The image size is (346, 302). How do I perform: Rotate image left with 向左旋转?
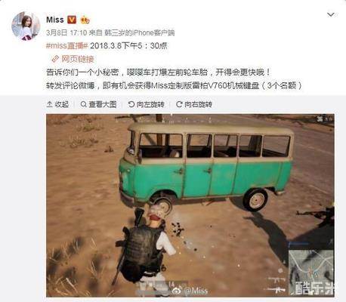(146, 104)
